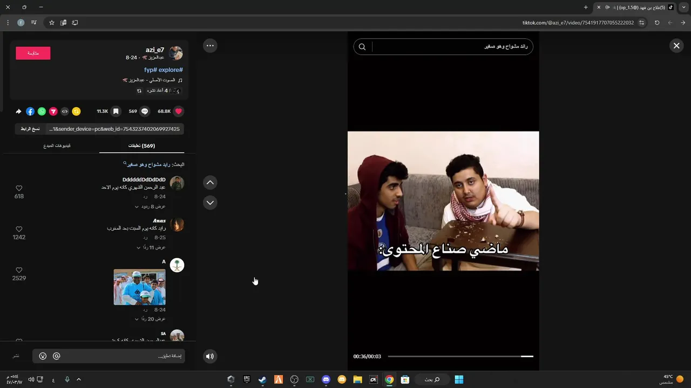The width and height of the screenshot is (691, 388).
Task: Repost using the yellow repost icon
Action: click(76, 112)
